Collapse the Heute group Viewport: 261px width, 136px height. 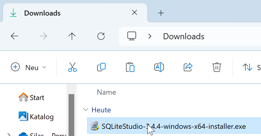[86, 110]
